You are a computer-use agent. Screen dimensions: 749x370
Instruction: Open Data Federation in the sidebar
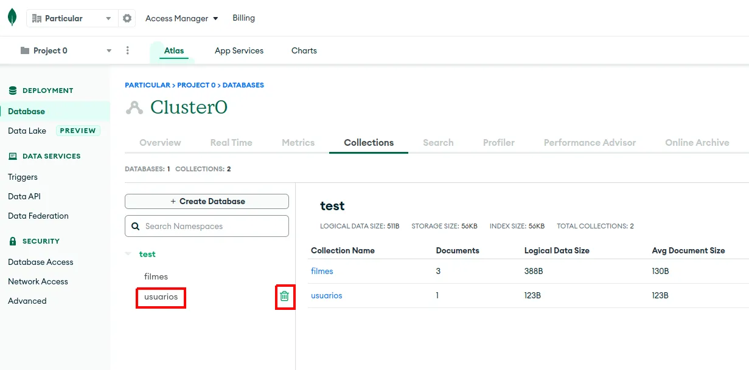pos(38,216)
